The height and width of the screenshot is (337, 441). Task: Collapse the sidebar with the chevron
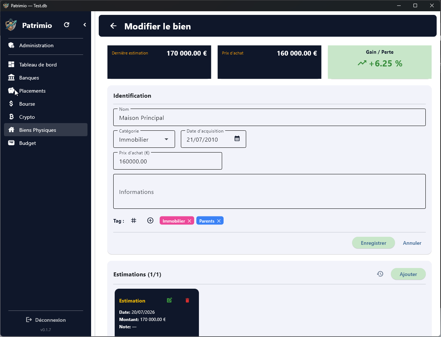[85, 25]
